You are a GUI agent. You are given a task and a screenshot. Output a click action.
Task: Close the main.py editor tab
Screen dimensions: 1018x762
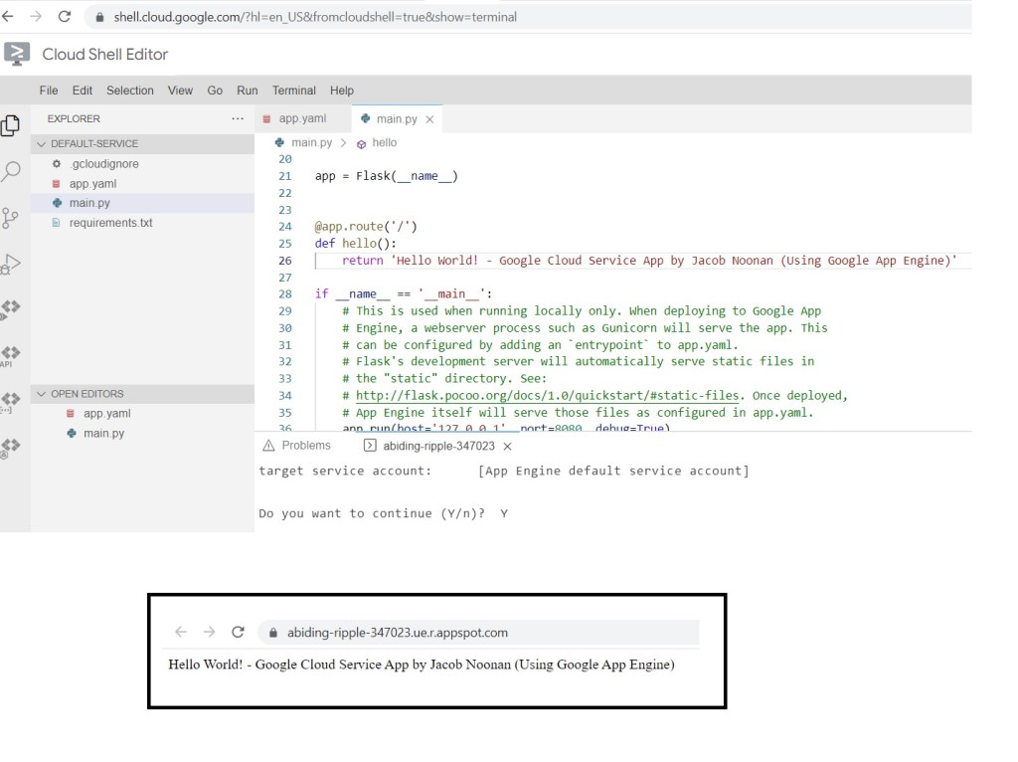pos(429,119)
